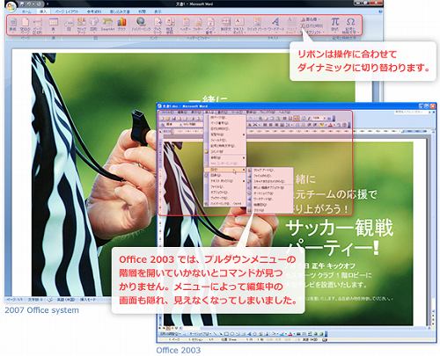Switch to the ホーム ribbon tab

click(x=26, y=11)
